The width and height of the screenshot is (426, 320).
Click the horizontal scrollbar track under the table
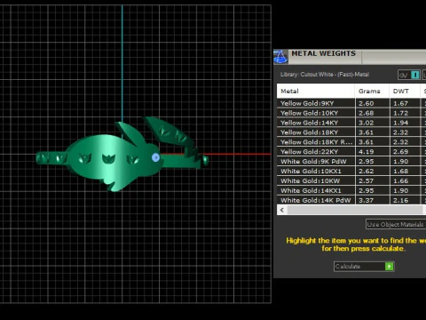pos(354,210)
